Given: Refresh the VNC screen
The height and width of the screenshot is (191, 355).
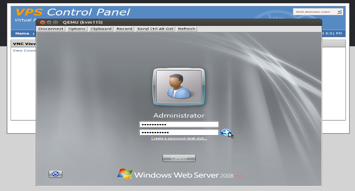Looking at the screenshot, I should 187,29.
